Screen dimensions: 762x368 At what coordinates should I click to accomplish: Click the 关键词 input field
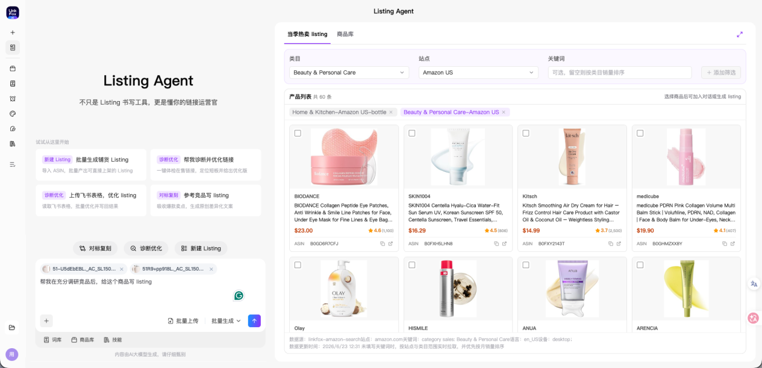[x=619, y=72]
